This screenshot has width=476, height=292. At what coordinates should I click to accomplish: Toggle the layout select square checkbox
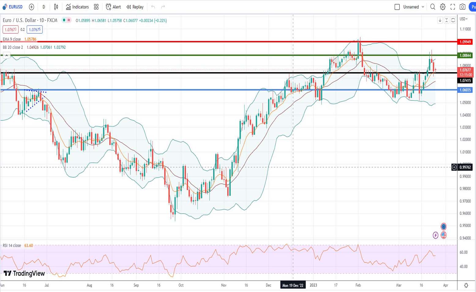397,7
